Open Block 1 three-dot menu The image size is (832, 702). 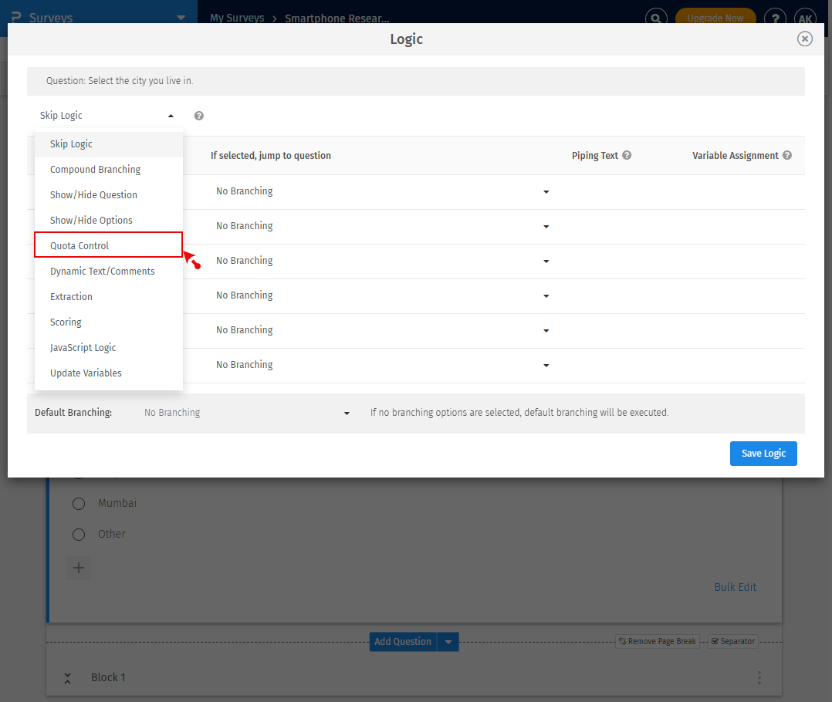coord(759,677)
